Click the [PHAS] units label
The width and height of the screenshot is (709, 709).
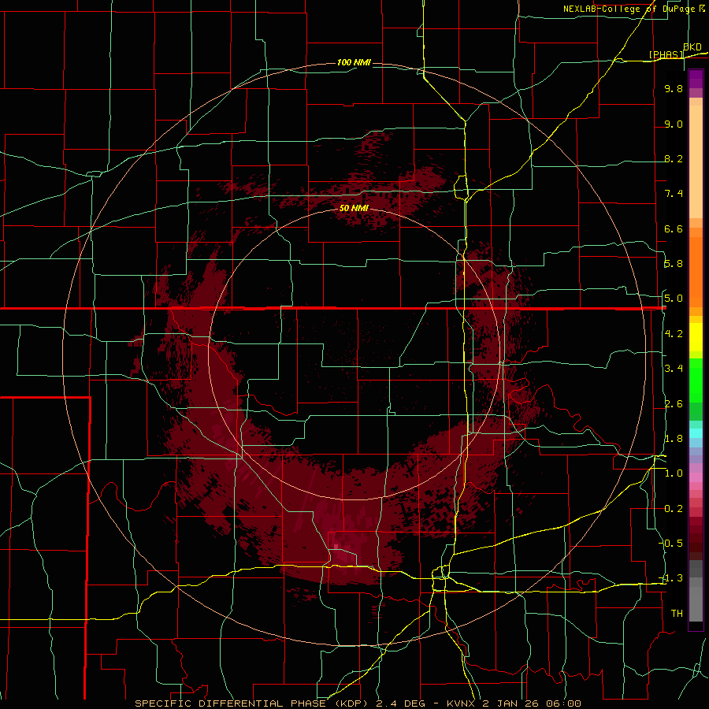[x=666, y=54]
